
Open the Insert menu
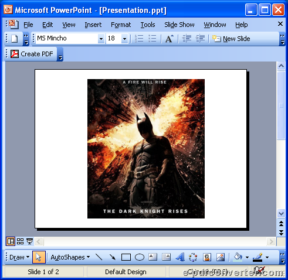pos(93,25)
